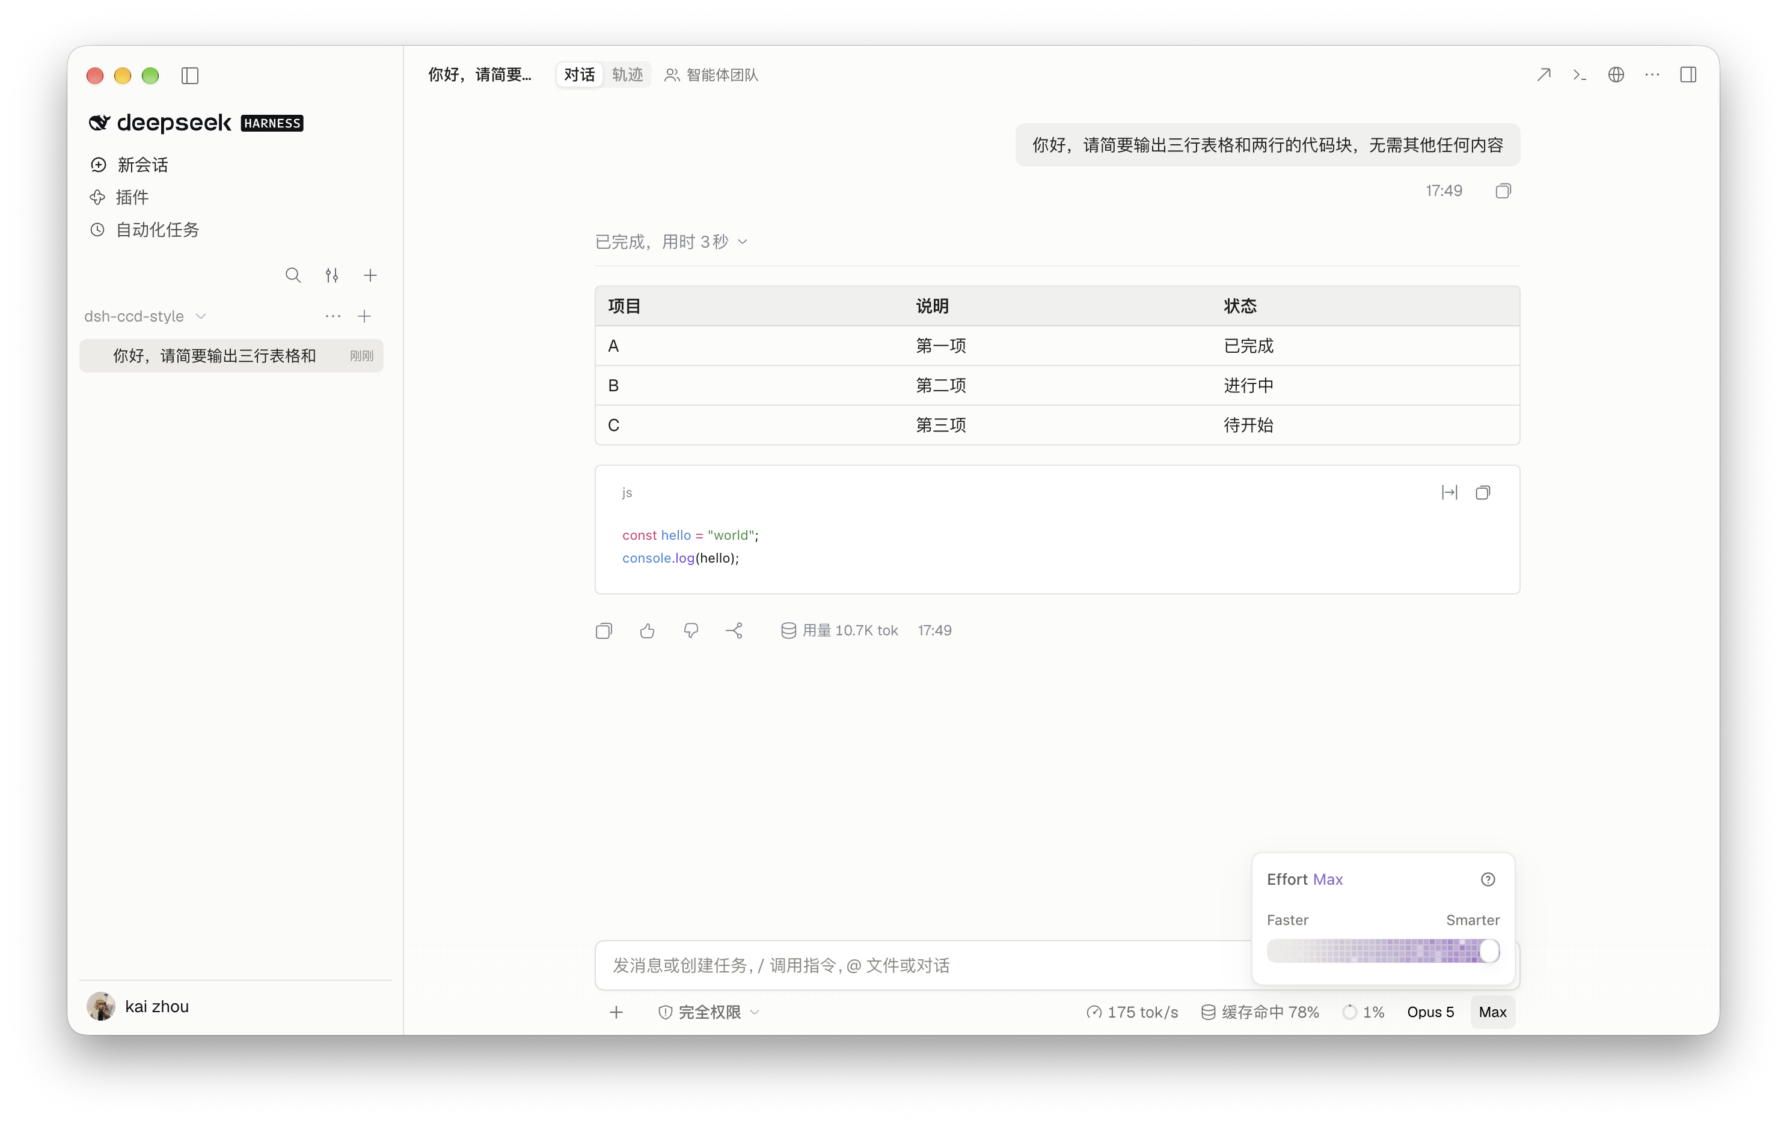Click the 用量 10.7K tok usage indicator
The width and height of the screenshot is (1787, 1124).
(x=839, y=631)
